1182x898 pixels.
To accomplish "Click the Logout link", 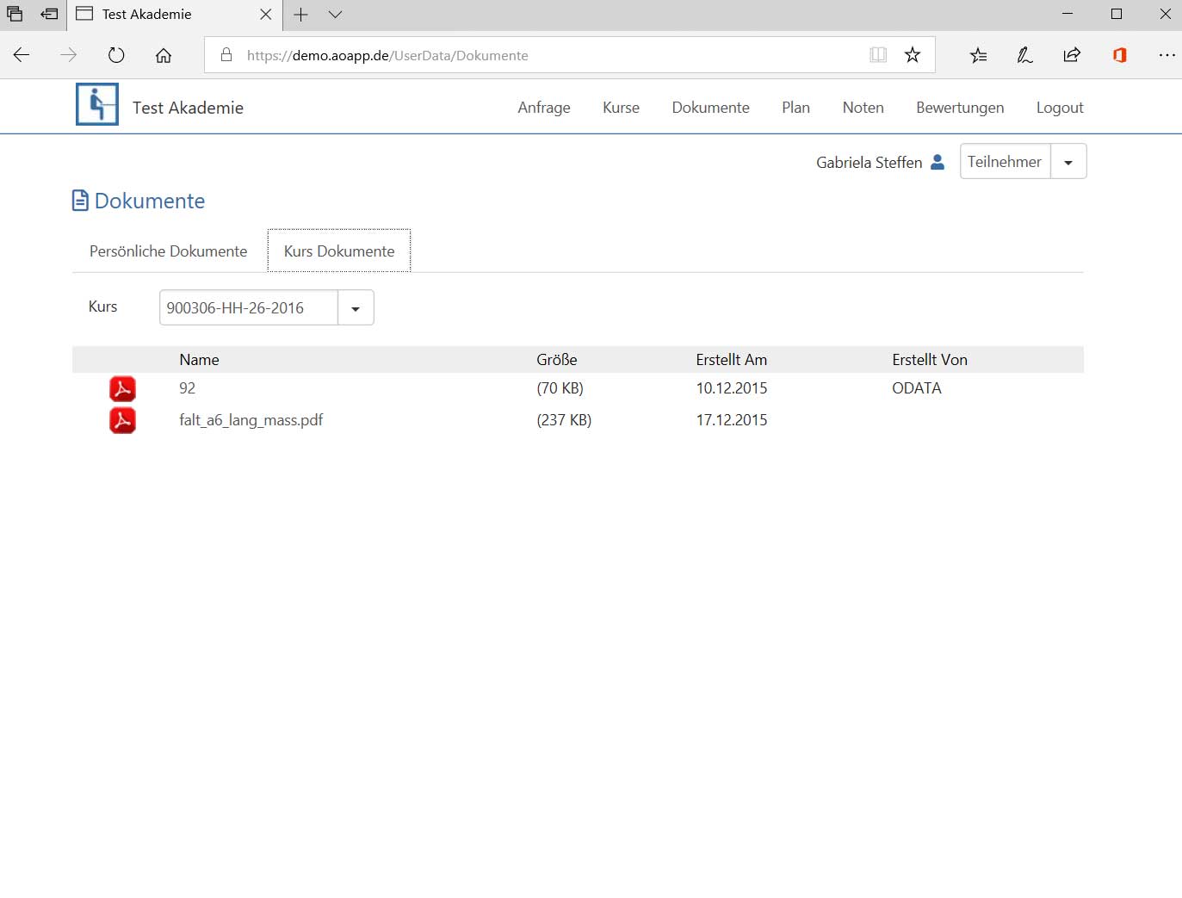I will pyautogui.click(x=1060, y=108).
